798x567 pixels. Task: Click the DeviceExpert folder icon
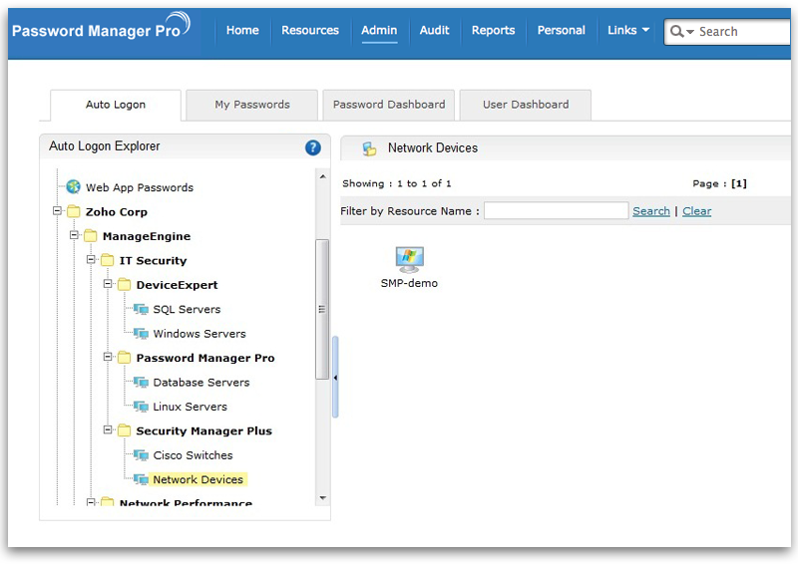124,284
